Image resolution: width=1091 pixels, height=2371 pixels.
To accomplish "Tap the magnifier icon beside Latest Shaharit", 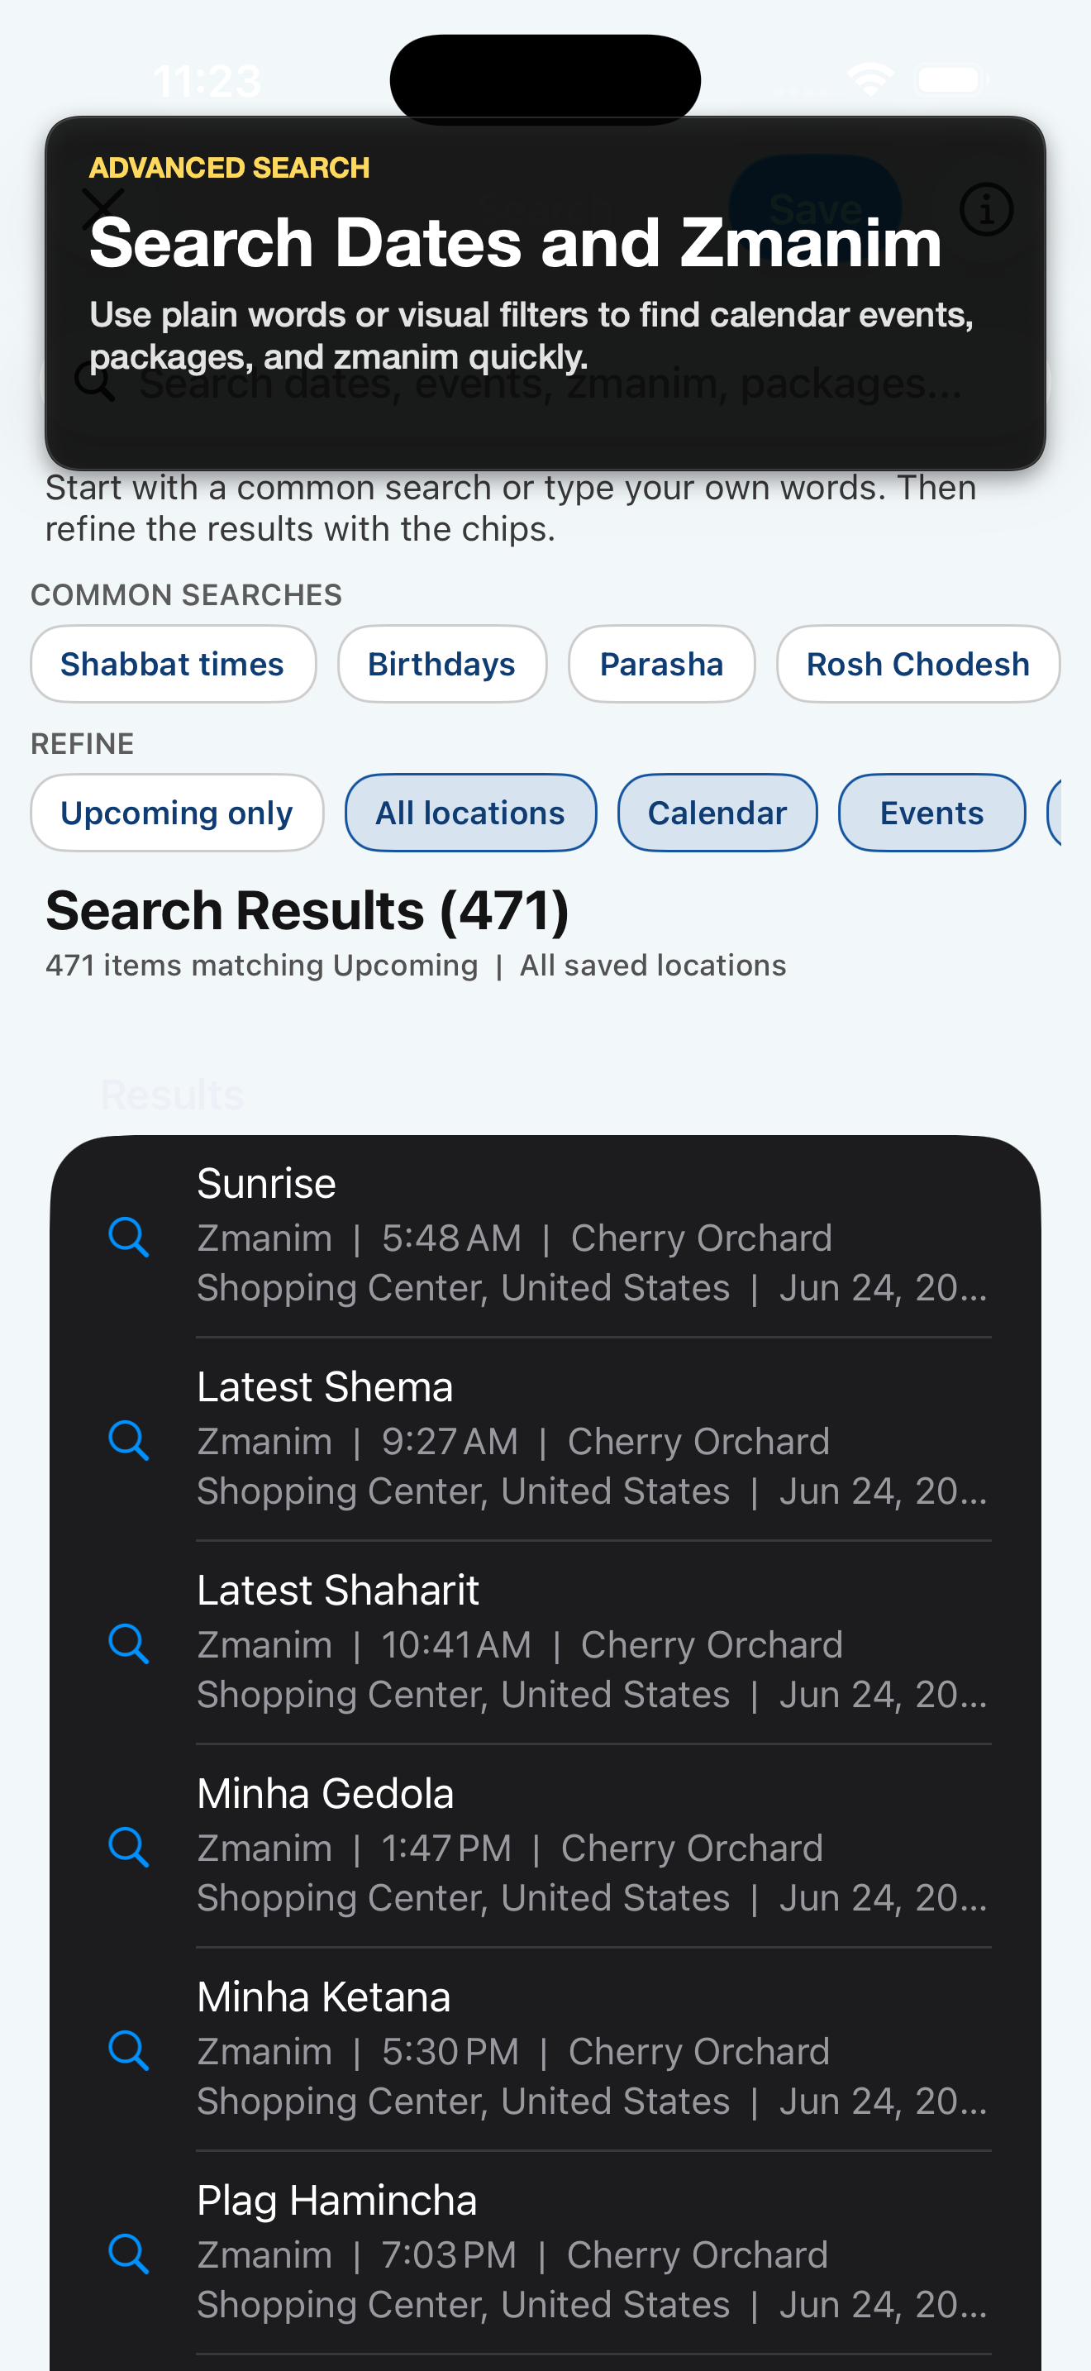I will (x=129, y=1643).
